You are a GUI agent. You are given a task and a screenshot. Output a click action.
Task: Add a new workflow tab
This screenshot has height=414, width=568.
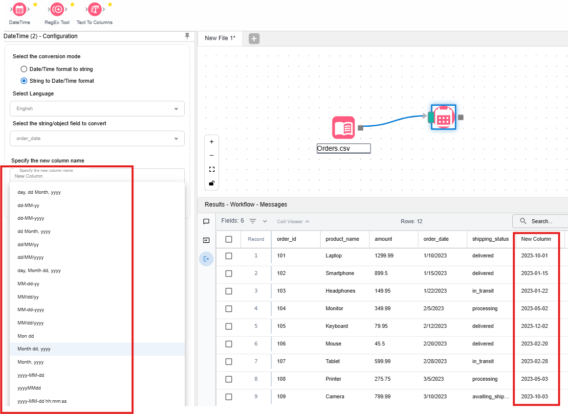click(x=254, y=39)
